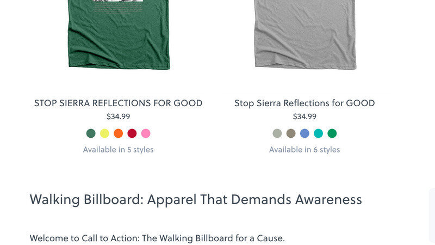Screen dimensions: 435x245
Task: Click the green shirt's $34.99 price
Action: 118,117
